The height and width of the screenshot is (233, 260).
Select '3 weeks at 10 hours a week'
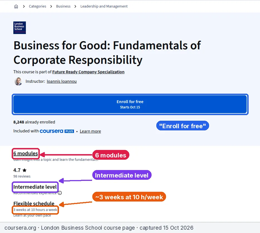tap(35, 210)
